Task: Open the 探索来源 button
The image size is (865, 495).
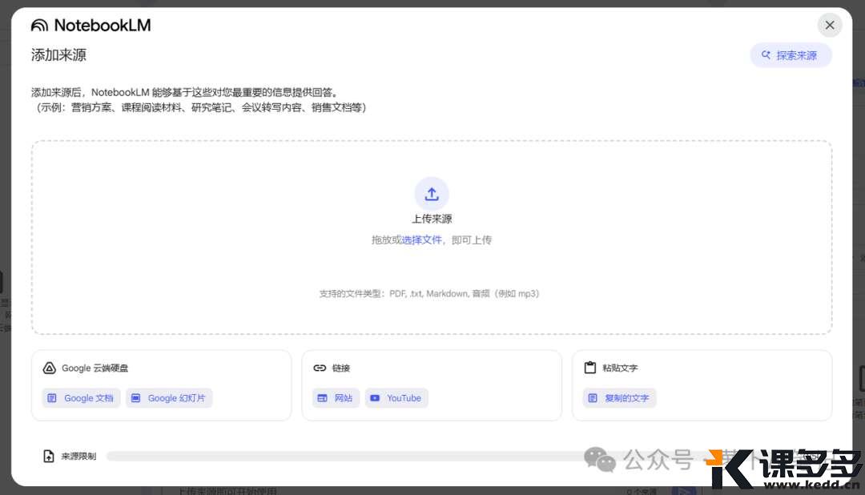Action: pyautogui.click(x=790, y=55)
